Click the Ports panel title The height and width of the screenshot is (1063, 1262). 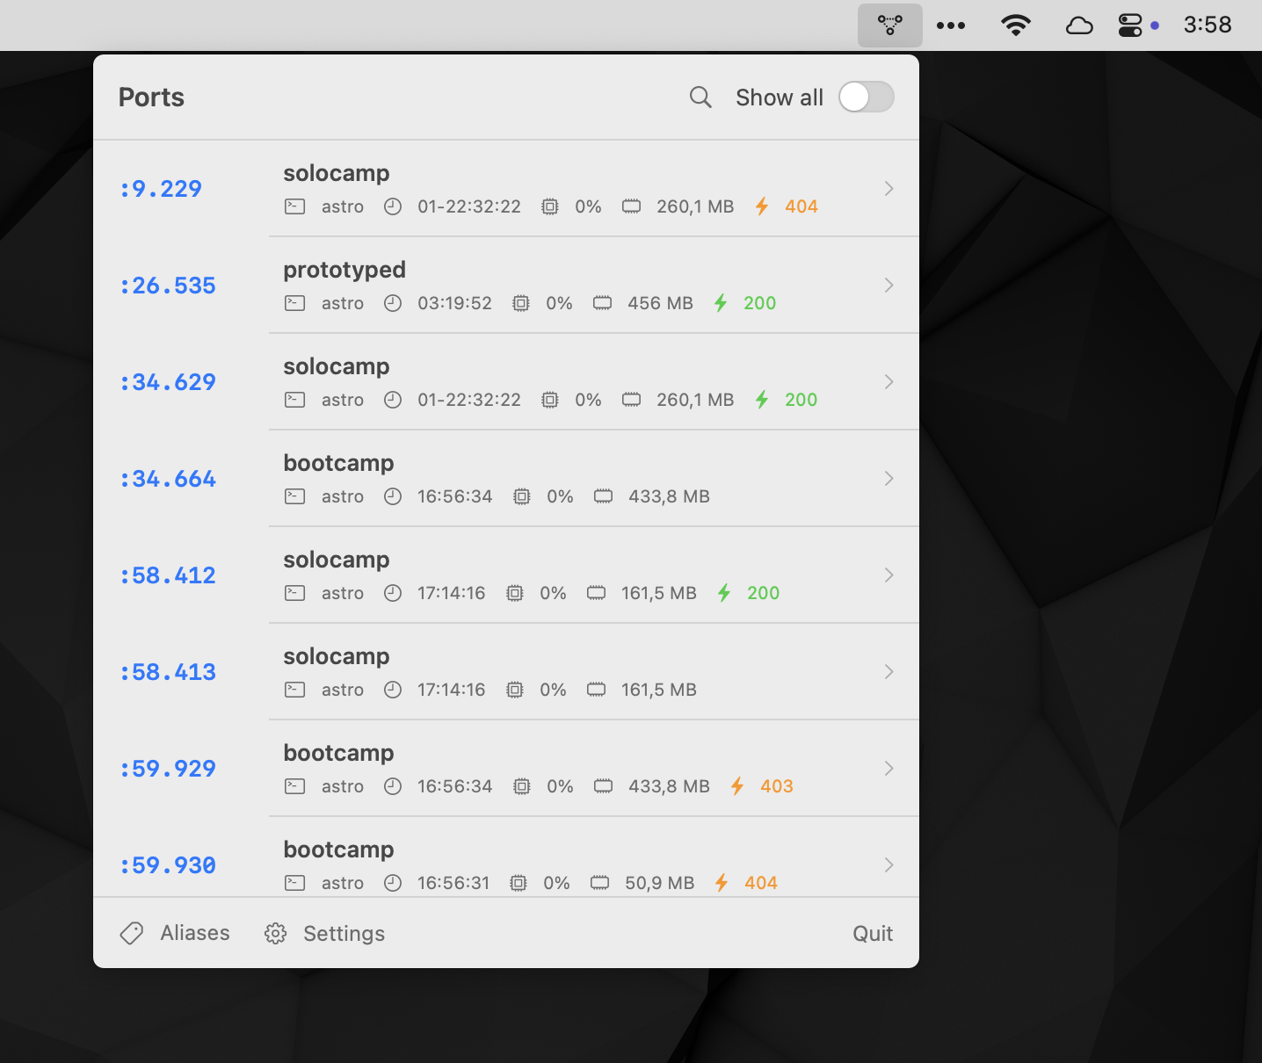151,98
